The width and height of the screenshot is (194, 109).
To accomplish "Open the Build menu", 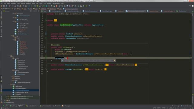I will coord(33,3).
